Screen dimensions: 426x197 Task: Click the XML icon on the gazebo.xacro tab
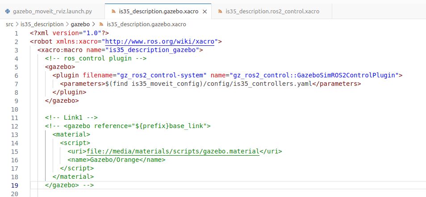click(112, 10)
